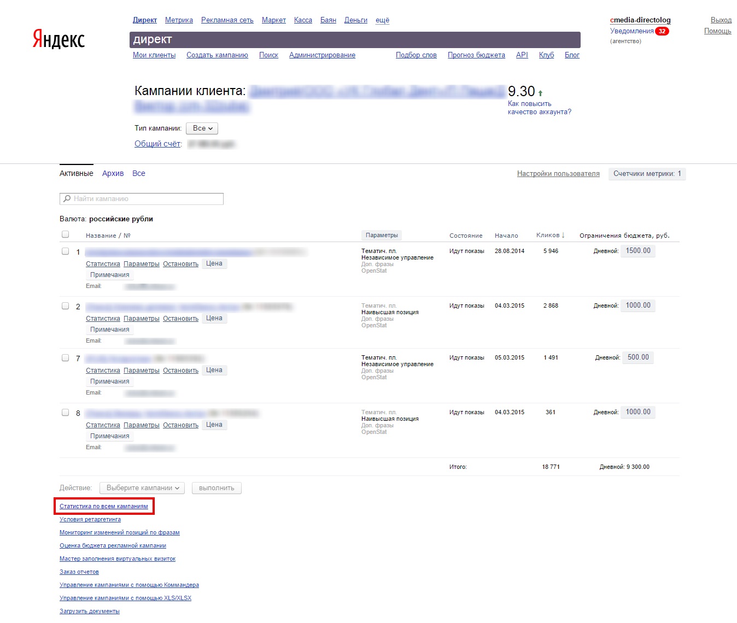Click Остановить for campaign 2
737x623 pixels.
pyautogui.click(x=180, y=319)
